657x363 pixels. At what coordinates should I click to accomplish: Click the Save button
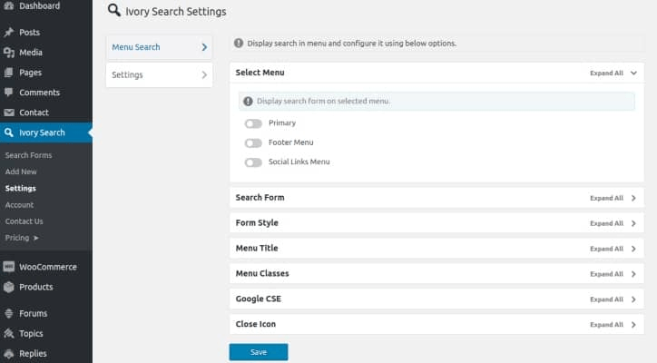tap(259, 352)
